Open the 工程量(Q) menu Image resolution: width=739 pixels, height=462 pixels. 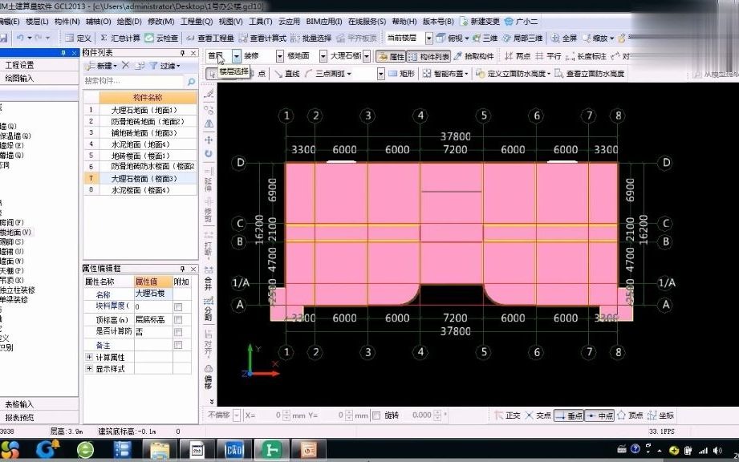point(196,22)
